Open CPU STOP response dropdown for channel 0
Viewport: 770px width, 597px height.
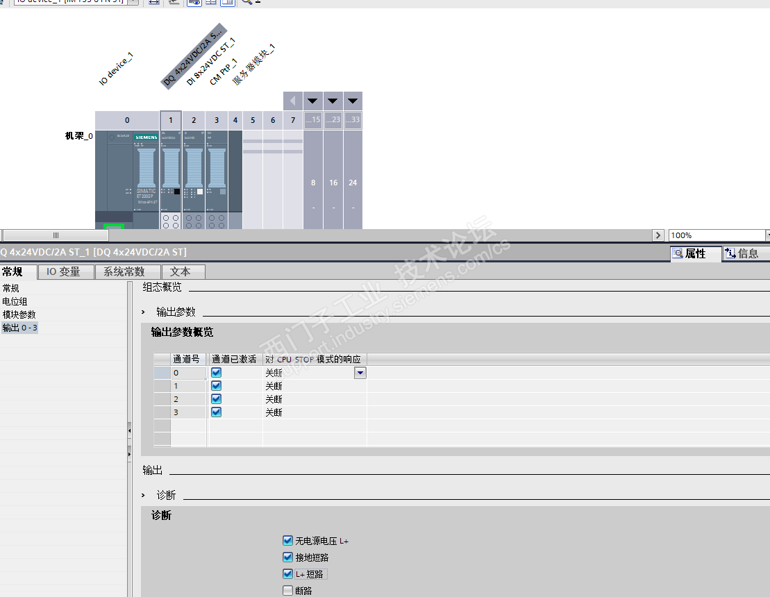pyautogui.click(x=360, y=373)
